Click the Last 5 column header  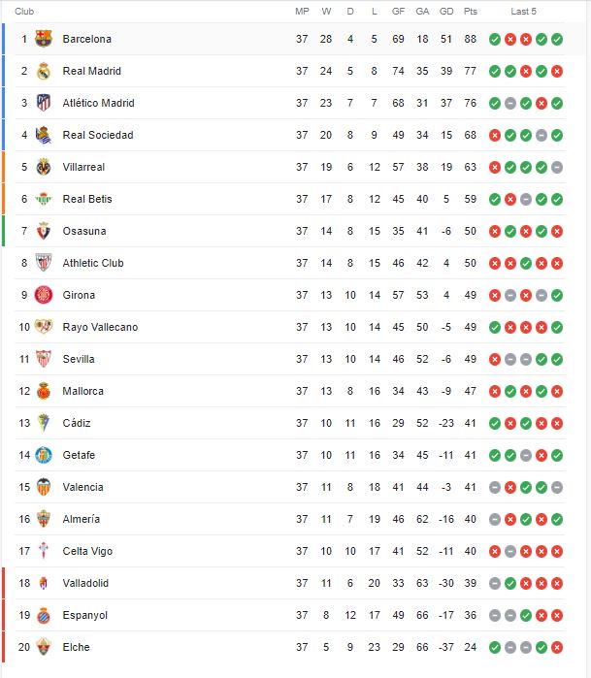[x=524, y=12]
